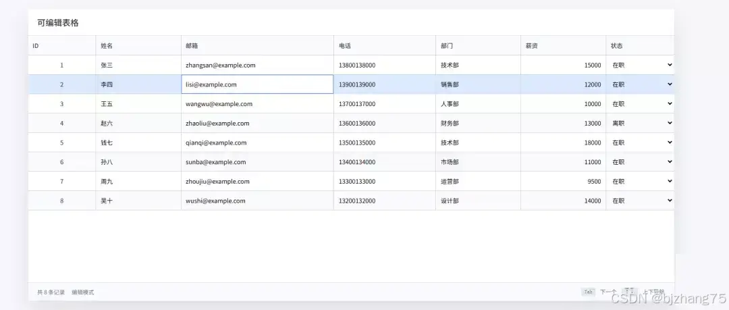Viewport: 729px width, 310px height.
Task: Select the 邮箱 column header
Action: [x=258, y=46]
